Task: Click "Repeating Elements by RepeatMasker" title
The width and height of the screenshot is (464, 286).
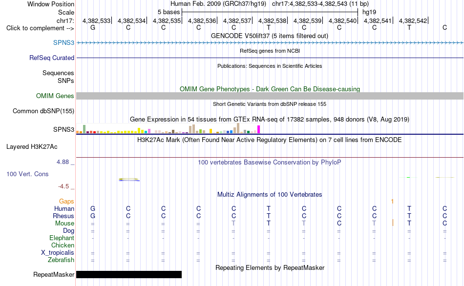Action: tap(270, 267)
